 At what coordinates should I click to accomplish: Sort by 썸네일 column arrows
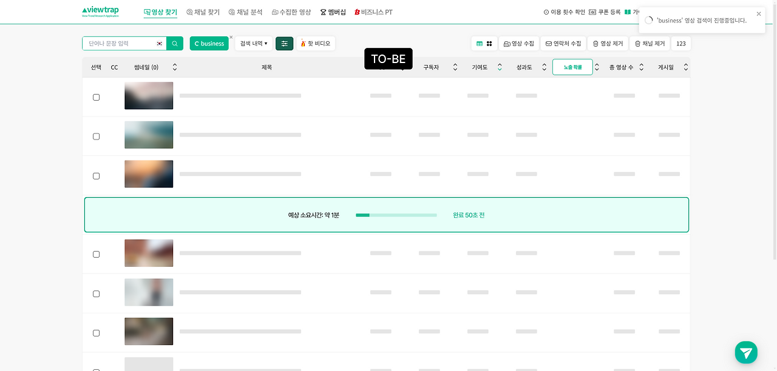175,67
